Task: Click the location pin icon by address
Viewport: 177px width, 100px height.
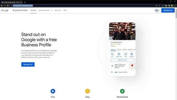Action: tap(112, 66)
